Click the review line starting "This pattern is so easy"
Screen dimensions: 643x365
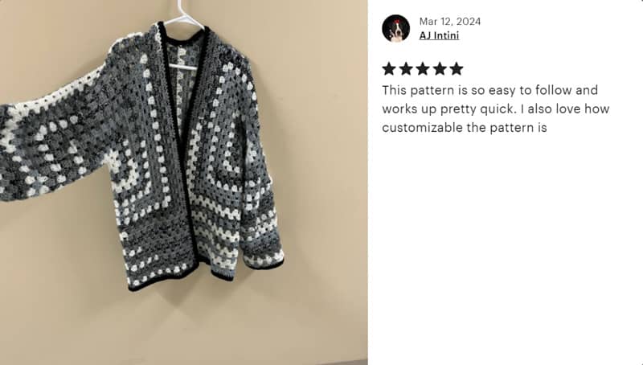point(490,90)
